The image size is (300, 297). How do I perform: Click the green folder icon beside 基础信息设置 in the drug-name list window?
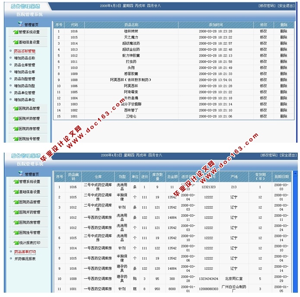pyautogui.click(x=16, y=42)
